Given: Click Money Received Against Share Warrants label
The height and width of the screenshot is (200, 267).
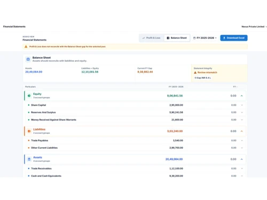Looking at the screenshot, I should click(x=53, y=120).
